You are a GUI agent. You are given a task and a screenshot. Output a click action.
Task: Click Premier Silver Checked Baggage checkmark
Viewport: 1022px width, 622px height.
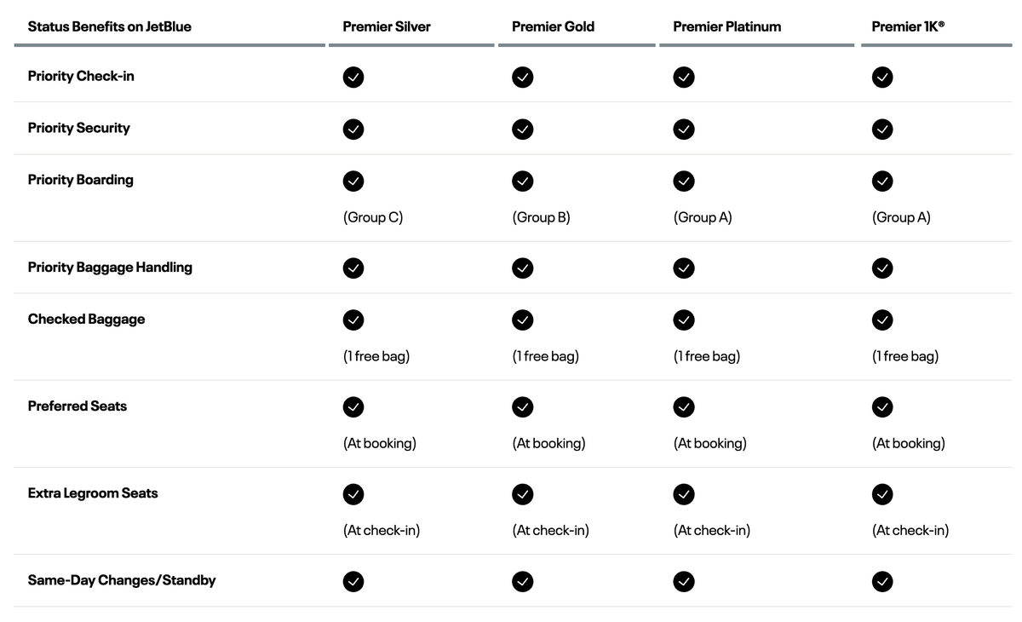353,320
